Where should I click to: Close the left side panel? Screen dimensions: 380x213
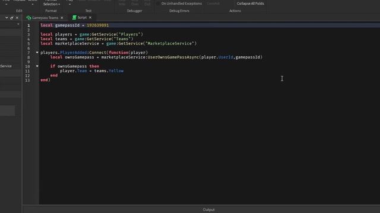(17, 18)
